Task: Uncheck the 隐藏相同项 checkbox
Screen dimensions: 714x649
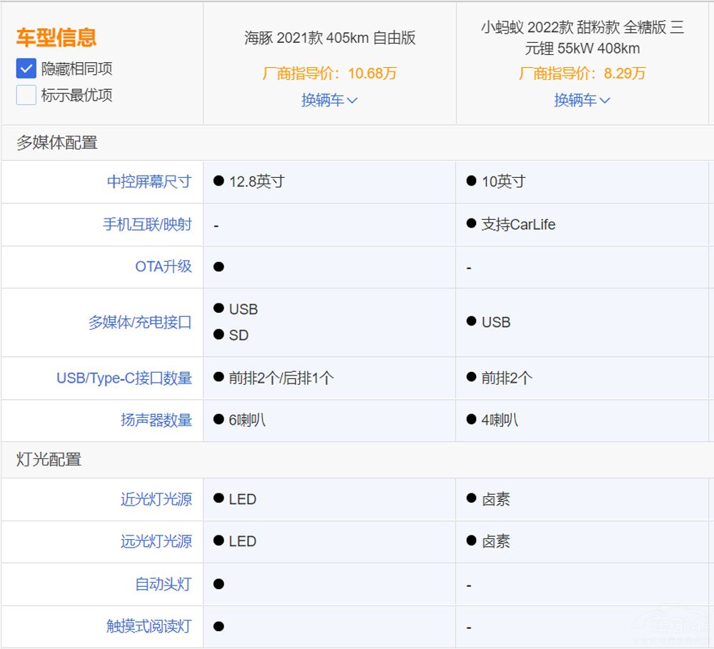Action: tap(26, 69)
